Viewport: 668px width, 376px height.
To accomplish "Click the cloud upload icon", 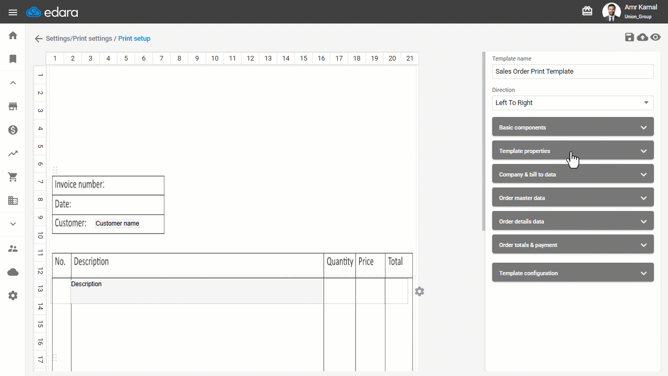I will tap(643, 37).
